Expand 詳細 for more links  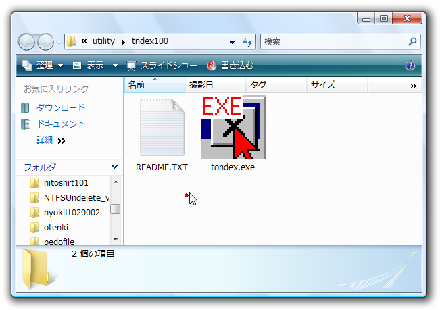click(x=51, y=140)
